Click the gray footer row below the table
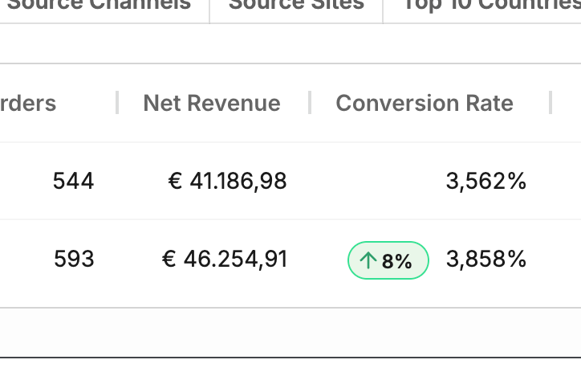Screen dimensions: 581x368 click(x=290, y=332)
